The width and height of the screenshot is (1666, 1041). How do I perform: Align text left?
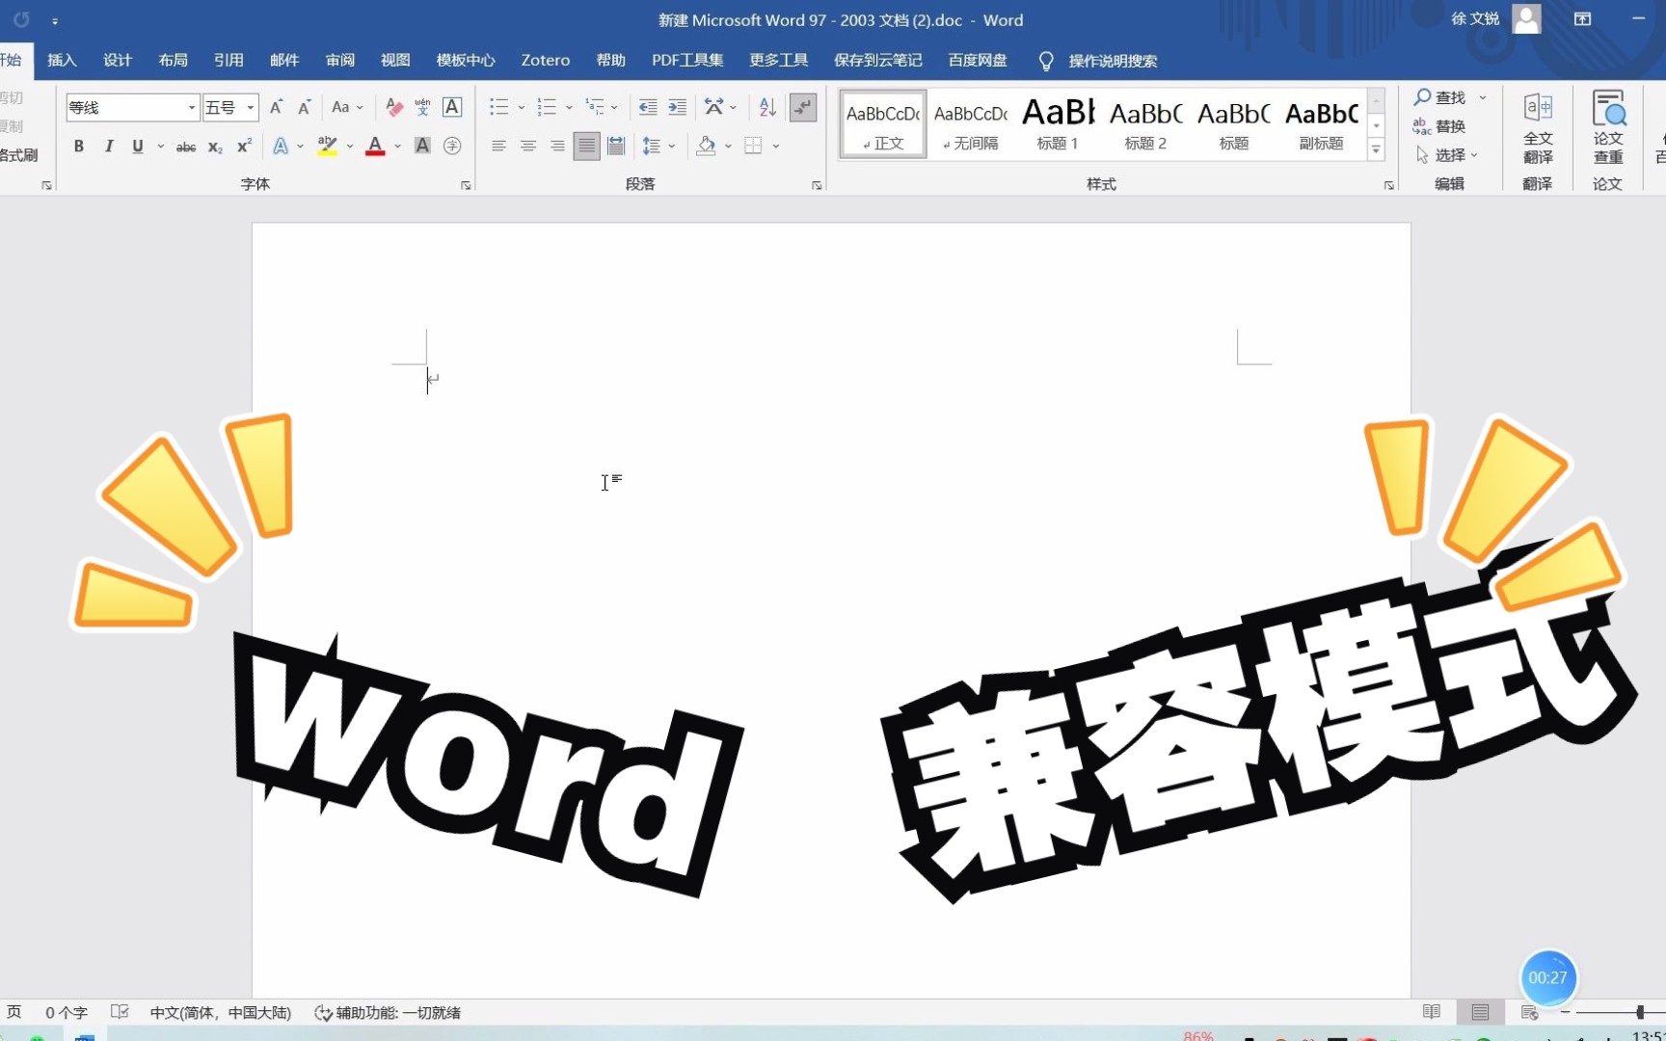(498, 147)
